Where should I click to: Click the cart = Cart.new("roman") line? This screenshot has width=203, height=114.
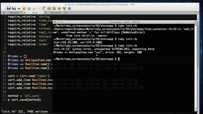pos(29,76)
